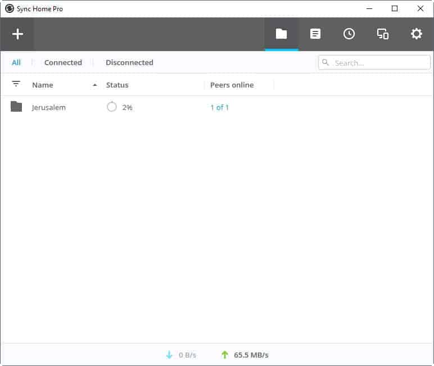Click the sync progress circle for Jerusalem
Viewport: 434px width, 366px height.
[111, 107]
